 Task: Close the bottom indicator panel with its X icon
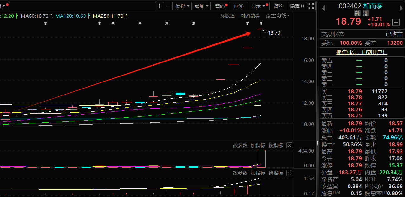point(289,173)
